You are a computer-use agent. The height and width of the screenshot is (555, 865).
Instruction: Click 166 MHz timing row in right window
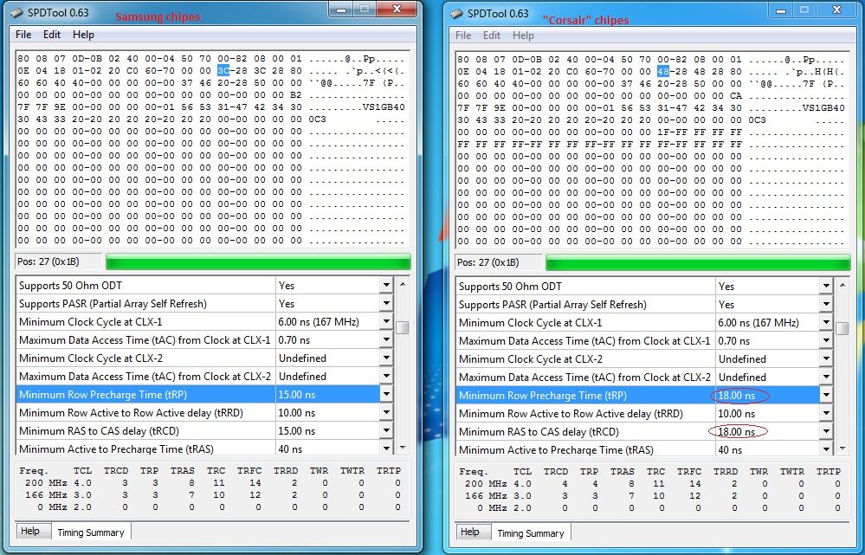(x=652, y=496)
